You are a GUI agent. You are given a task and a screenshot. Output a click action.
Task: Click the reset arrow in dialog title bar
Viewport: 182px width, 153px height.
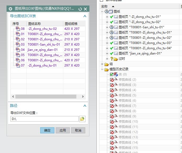coord(80,9)
